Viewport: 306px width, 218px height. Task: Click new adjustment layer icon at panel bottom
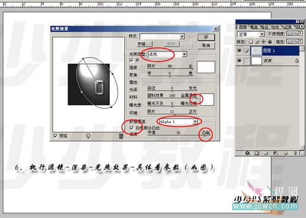(276, 153)
